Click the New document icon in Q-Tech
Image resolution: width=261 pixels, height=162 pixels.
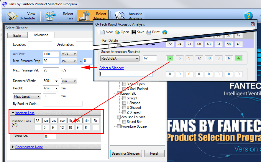(x=102, y=32)
